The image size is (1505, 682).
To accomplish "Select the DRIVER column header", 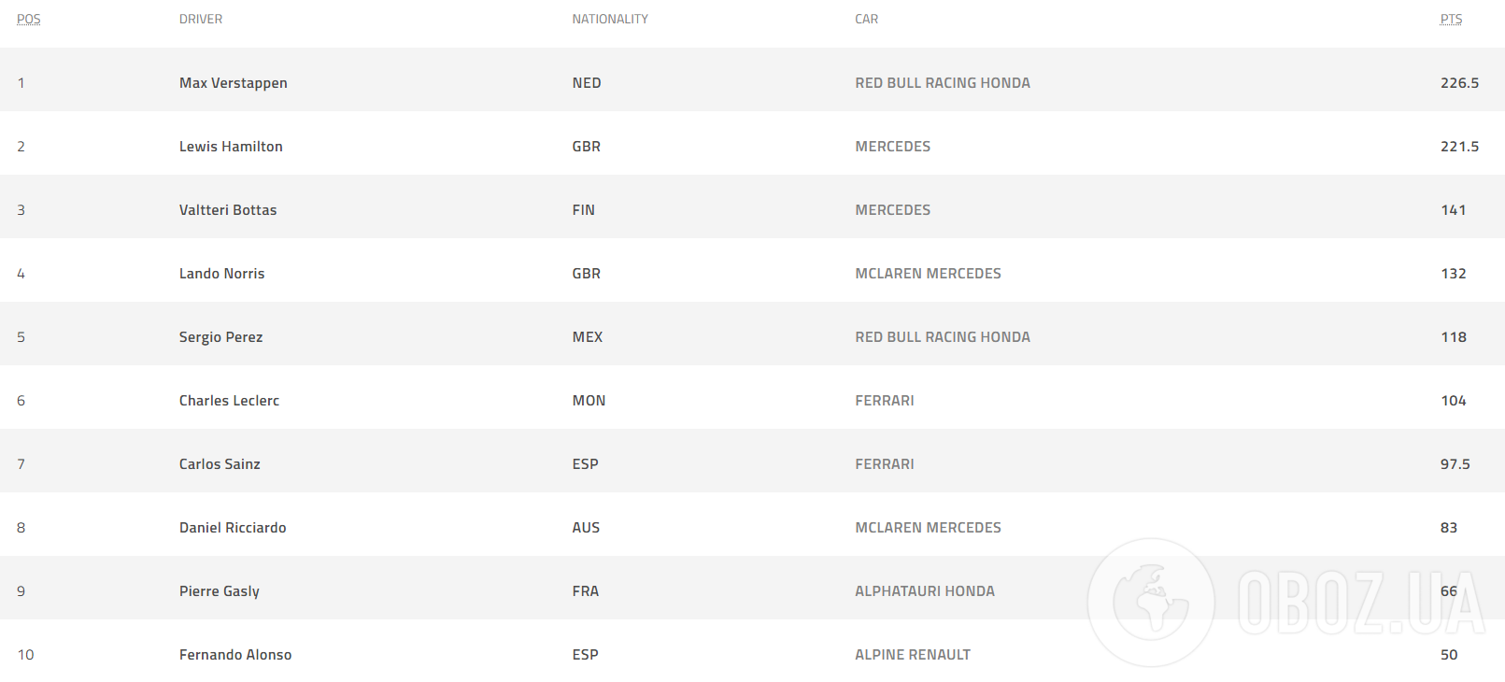I will [x=201, y=19].
